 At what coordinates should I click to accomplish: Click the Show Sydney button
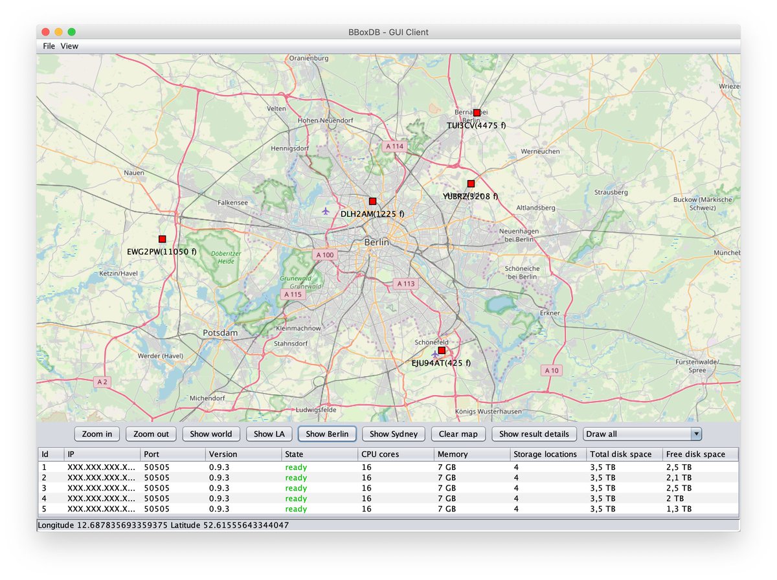[x=394, y=434]
